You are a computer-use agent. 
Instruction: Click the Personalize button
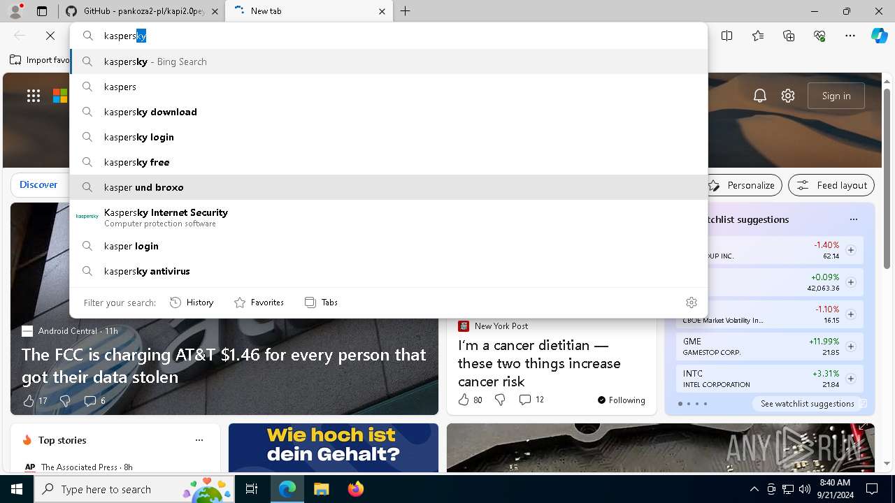[743, 185]
